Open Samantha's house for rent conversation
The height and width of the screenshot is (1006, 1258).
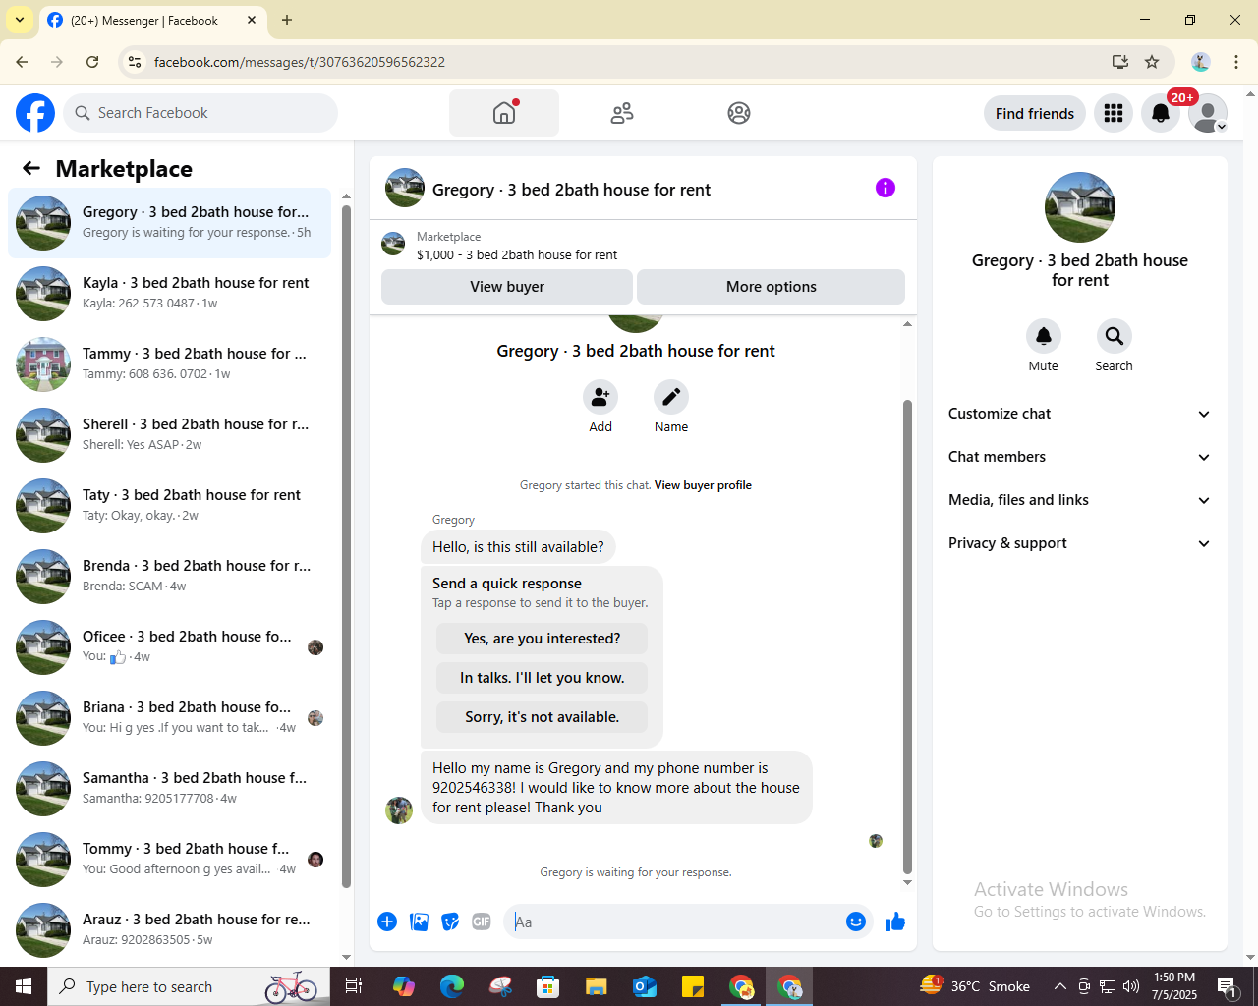point(170,789)
